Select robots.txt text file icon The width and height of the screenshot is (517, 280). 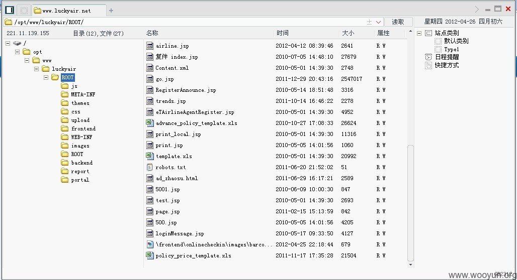[150, 167]
